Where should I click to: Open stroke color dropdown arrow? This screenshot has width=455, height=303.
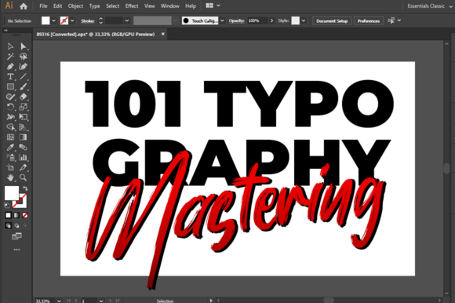[72, 20]
